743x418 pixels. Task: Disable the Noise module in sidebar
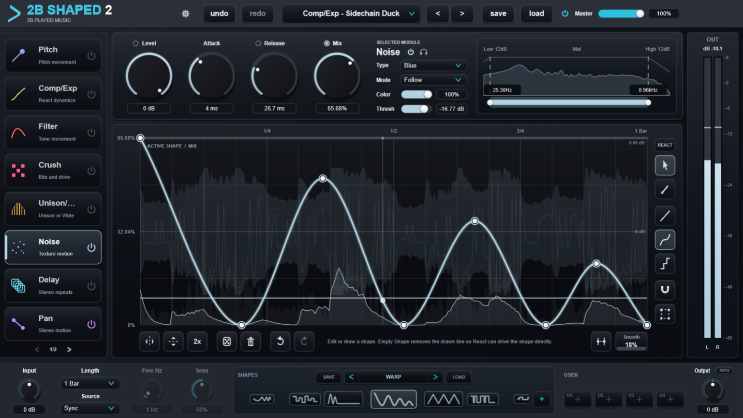click(x=91, y=248)
